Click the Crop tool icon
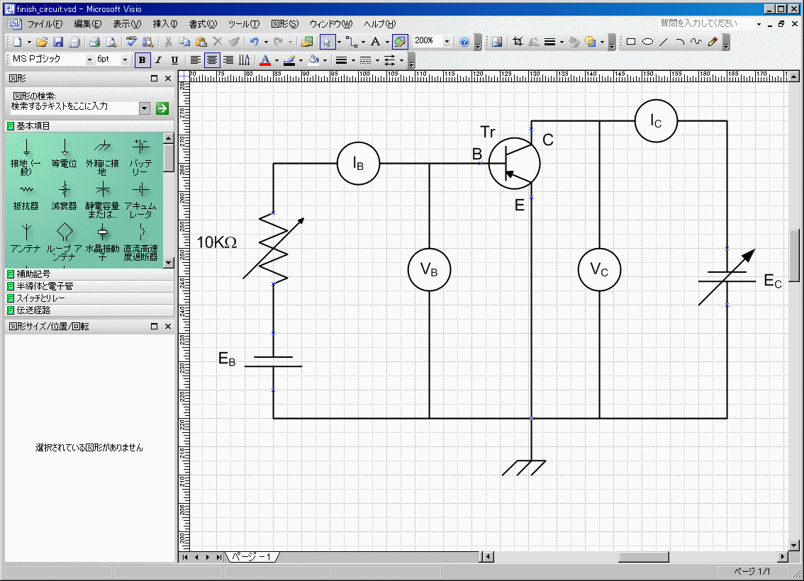 518,42
